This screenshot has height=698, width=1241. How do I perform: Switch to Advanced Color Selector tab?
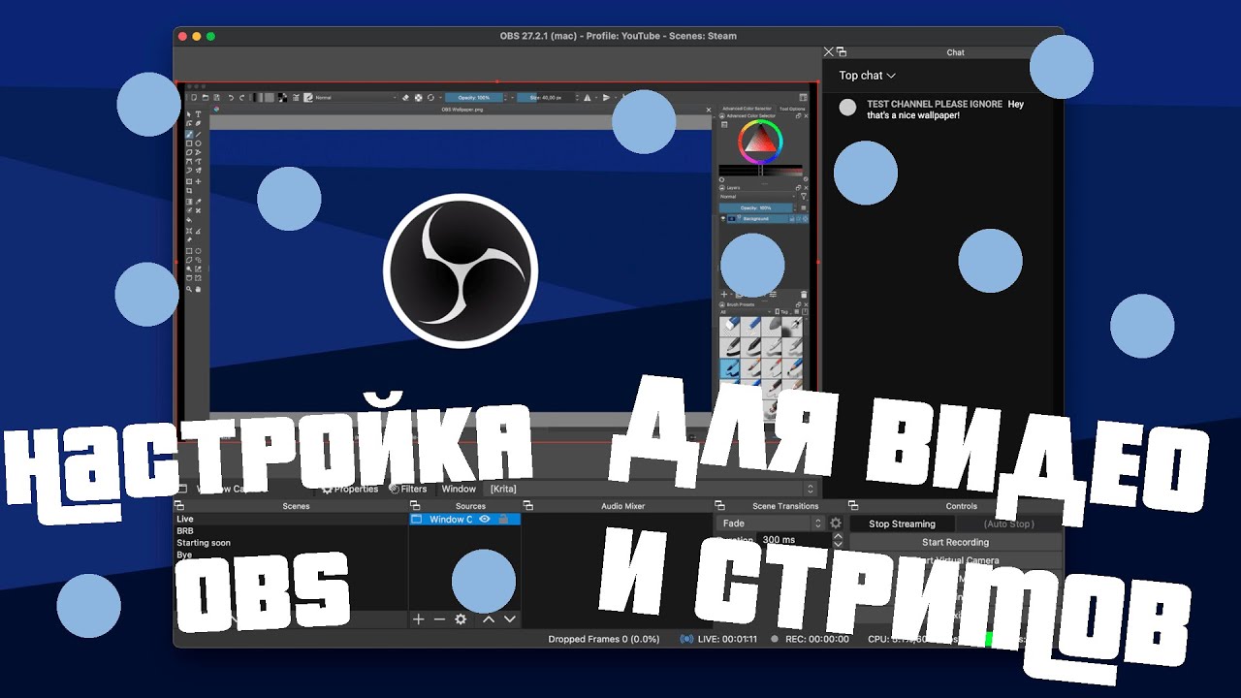tap(746, 109)
